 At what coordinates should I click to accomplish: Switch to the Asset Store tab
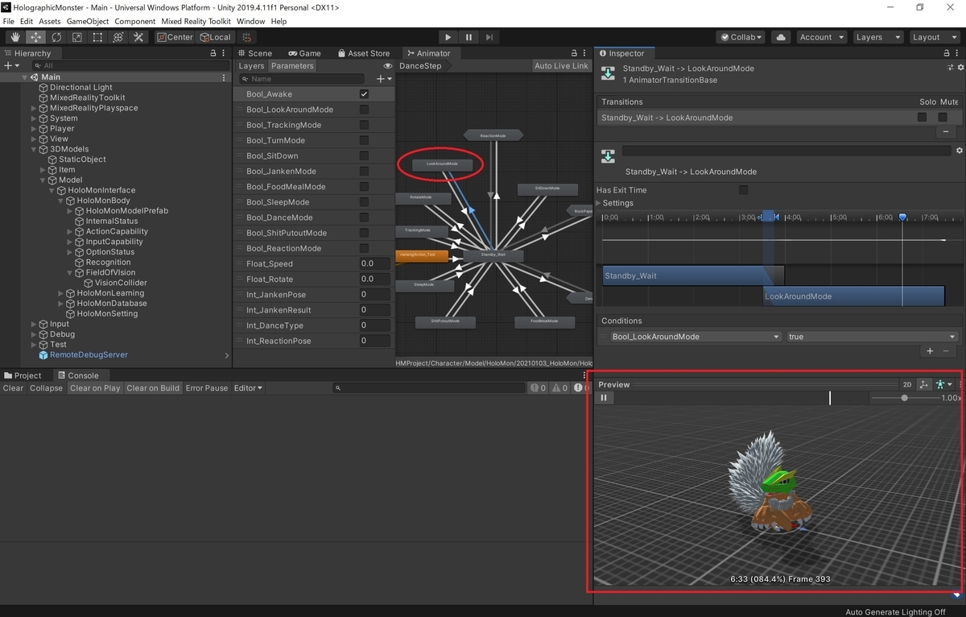click(x=363, y=53)
